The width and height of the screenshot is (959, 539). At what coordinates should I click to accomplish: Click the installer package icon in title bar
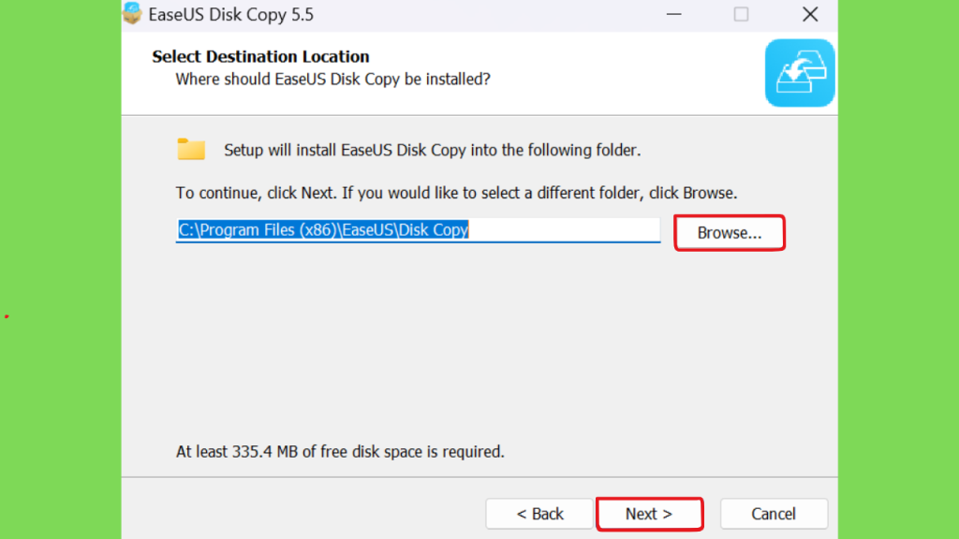(x=131, y=13)
